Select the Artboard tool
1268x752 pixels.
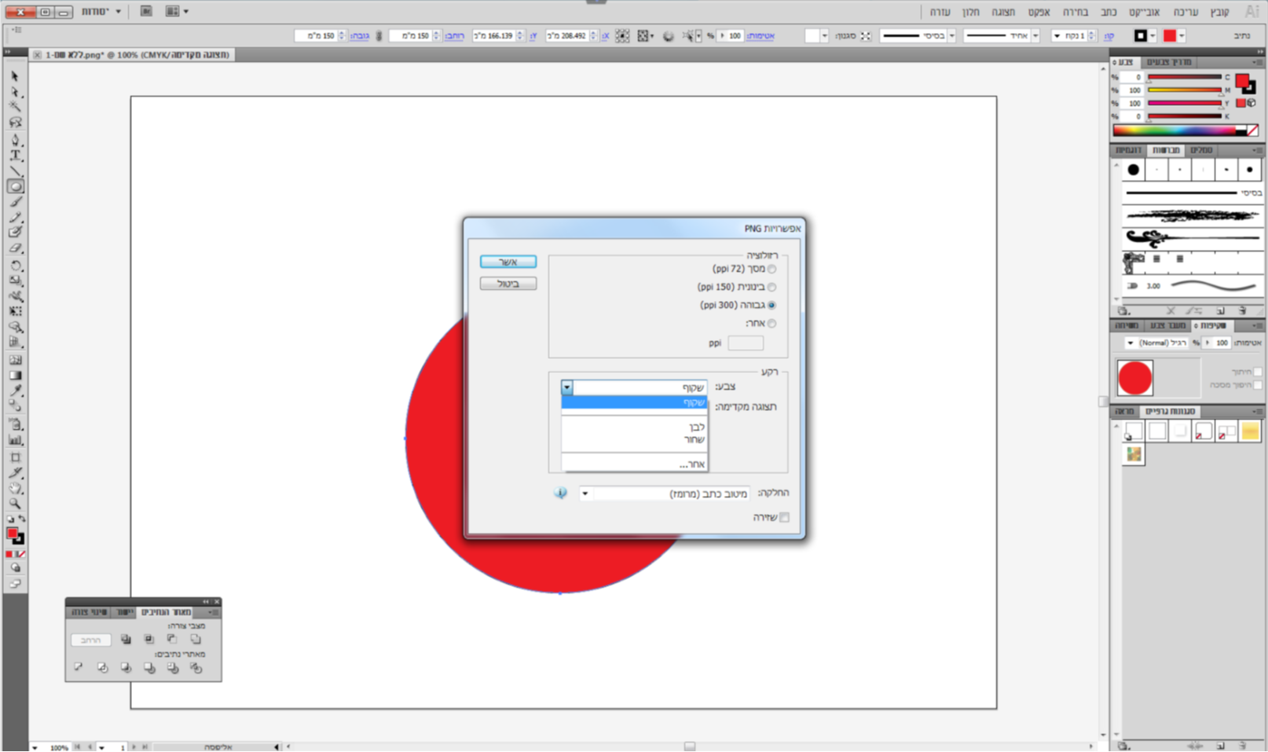tap(15, 457)
